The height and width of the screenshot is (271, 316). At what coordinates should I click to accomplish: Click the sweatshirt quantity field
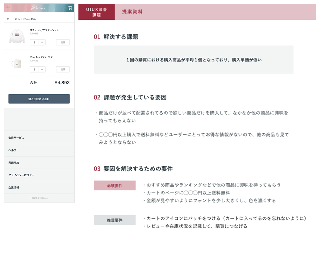34,42
